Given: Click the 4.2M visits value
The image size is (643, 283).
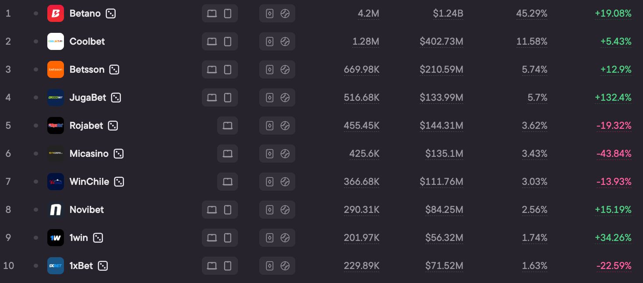Looking at the screenshot, I should (x=368, y=14).
